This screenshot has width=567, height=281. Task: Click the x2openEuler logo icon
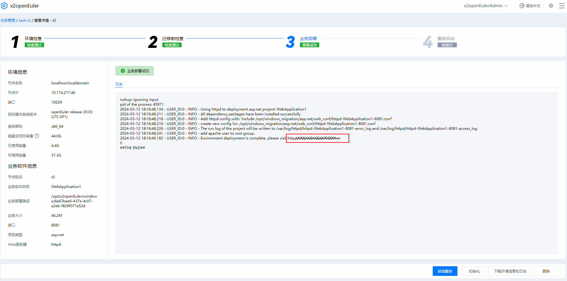pos(4,6)
